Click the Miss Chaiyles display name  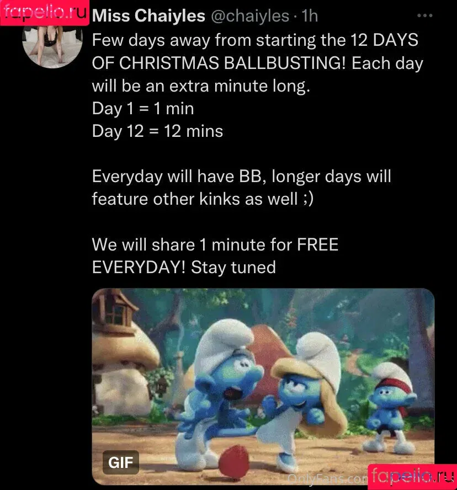coord(148,15)
